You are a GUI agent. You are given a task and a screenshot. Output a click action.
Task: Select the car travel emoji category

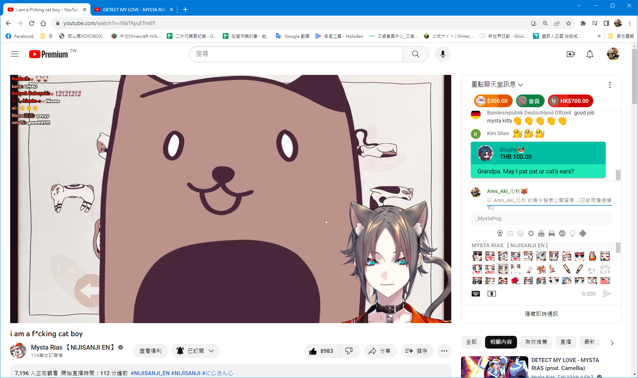coord(552,233)
